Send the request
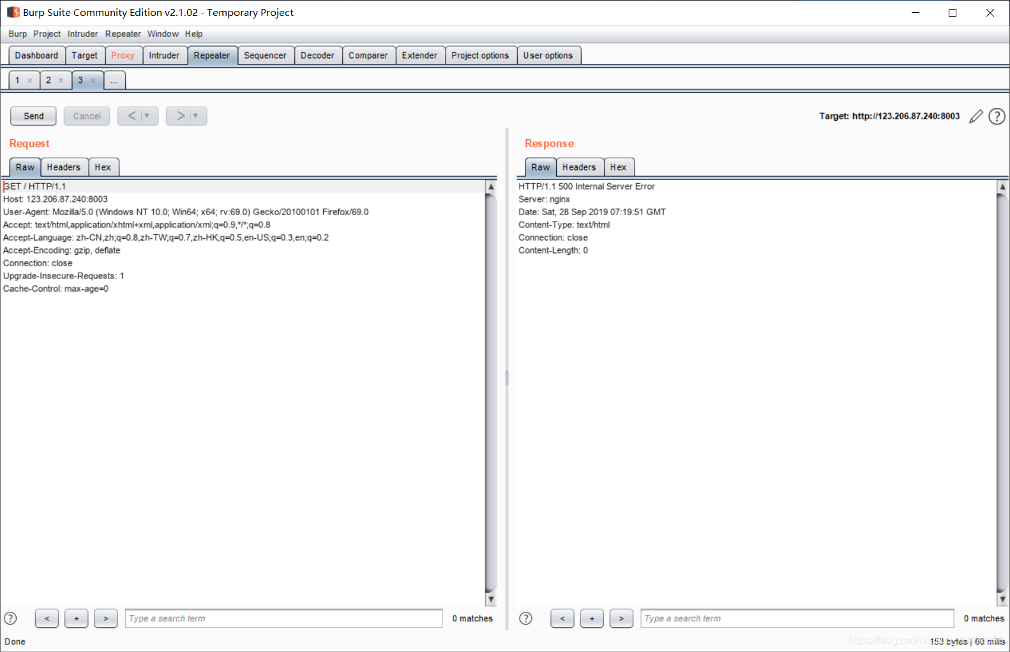The height and width of the screenshot is (652, 1010). (x=33, y=116)
